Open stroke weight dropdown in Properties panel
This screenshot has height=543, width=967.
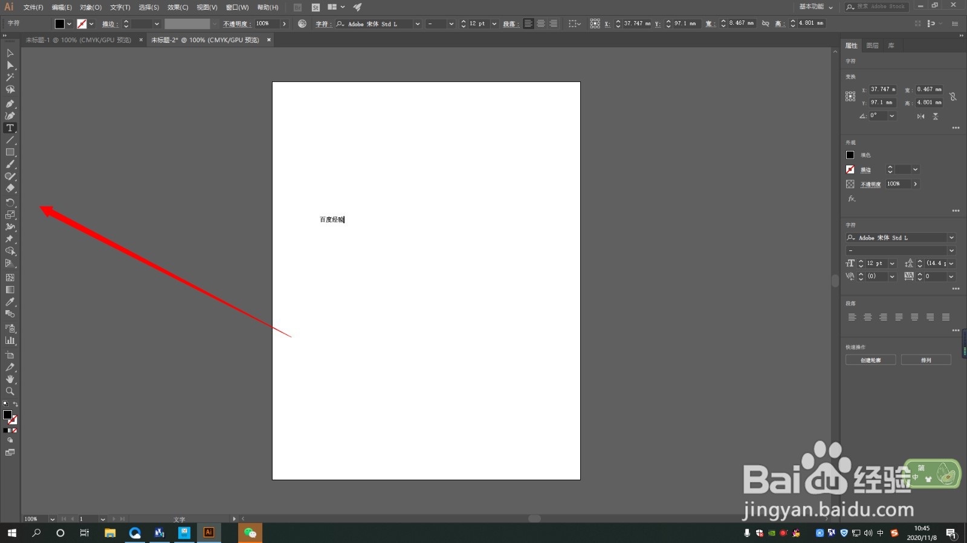coord(915,170)
